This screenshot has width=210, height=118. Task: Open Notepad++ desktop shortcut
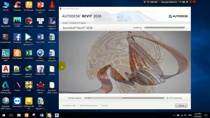(17, 70)
